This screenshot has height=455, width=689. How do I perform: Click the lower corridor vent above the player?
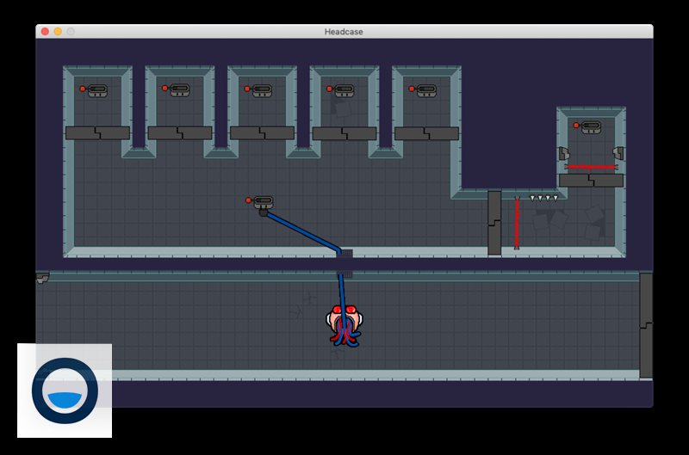tap(344, 274)
